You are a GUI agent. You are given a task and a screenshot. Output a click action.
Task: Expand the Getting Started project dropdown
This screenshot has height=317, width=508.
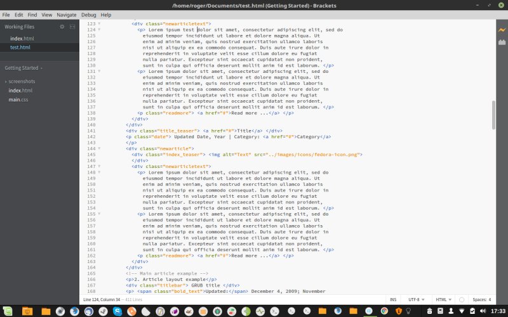(24, 67)
